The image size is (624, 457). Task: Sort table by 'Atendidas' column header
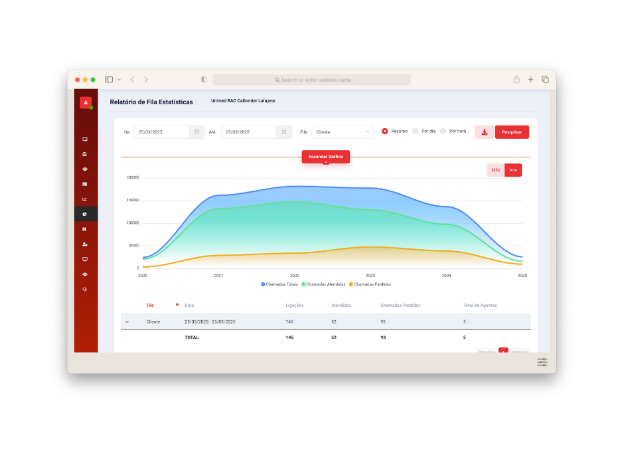[341, 306]
